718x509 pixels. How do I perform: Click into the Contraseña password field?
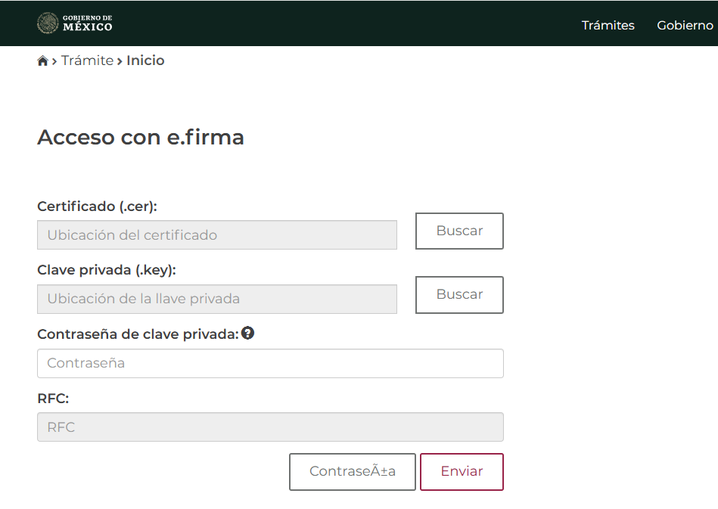point(270,364)
